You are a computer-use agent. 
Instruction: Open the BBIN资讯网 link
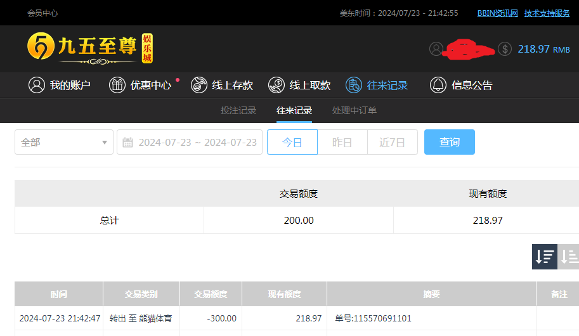tap(497, 13)
